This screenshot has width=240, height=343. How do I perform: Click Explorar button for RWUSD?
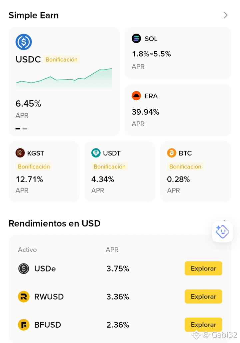click(203, 297)
